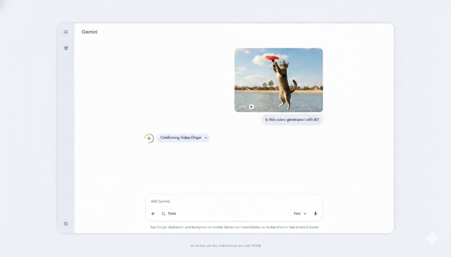Click the Gemini spark loading icon

coord(149,138)
